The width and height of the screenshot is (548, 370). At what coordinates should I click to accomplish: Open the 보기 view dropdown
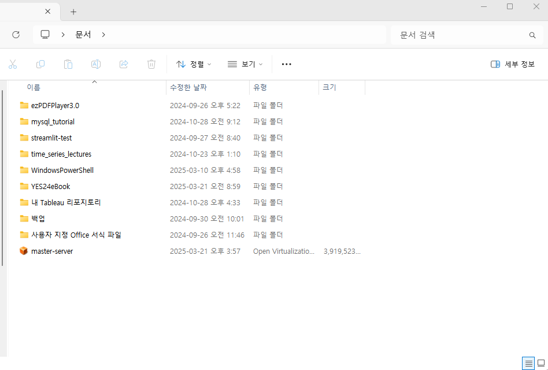(245, 64)
